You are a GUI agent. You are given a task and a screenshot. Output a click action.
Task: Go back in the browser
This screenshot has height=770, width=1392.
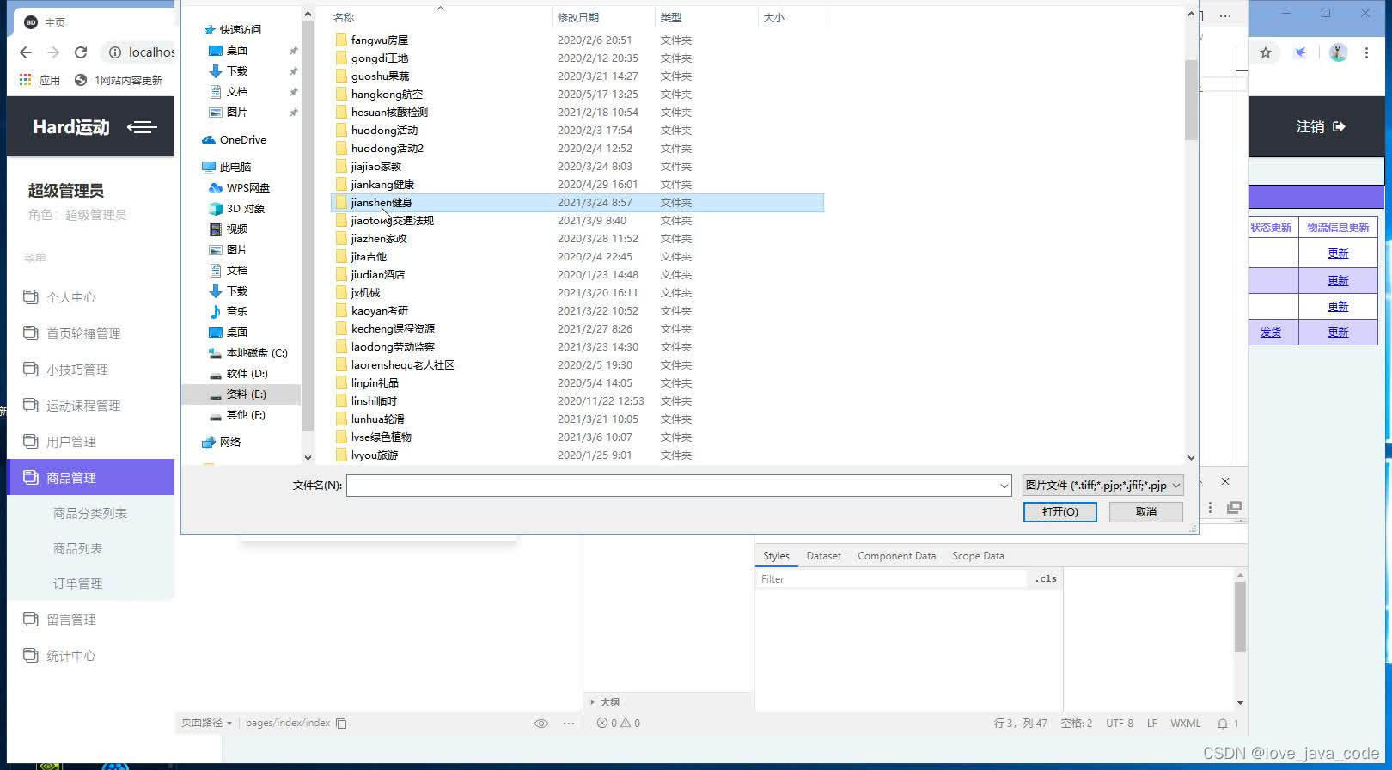pyautogui.click(x=26, y=52)
